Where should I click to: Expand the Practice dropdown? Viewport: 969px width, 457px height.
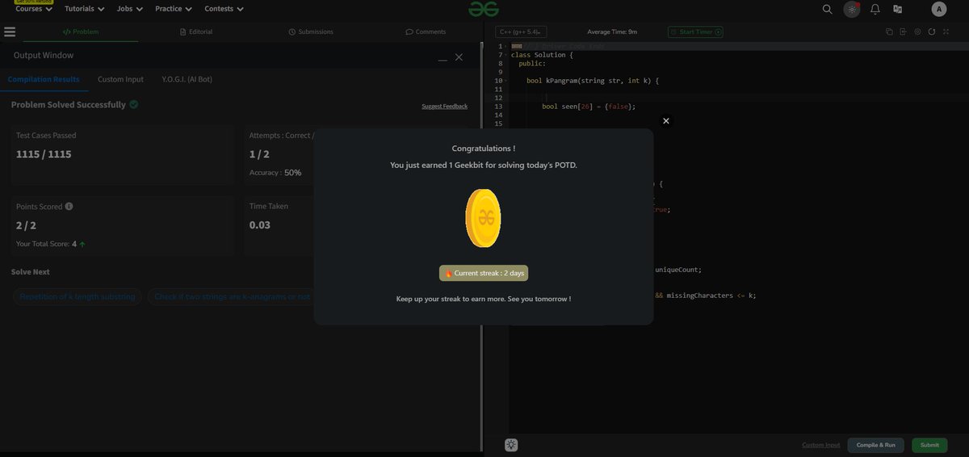[174, 9]
